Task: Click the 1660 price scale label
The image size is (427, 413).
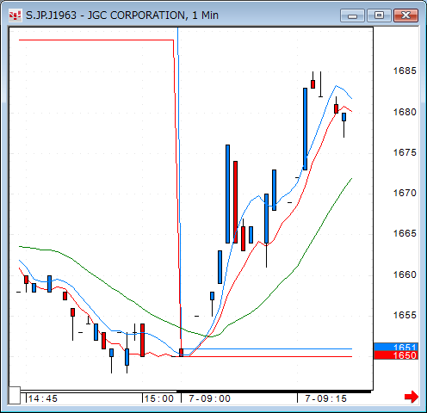Action: click(405, 274)
